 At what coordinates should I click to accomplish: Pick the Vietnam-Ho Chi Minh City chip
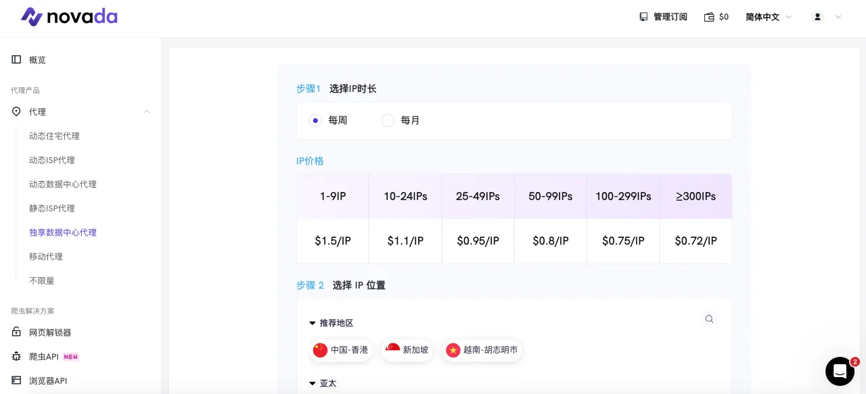482,350
